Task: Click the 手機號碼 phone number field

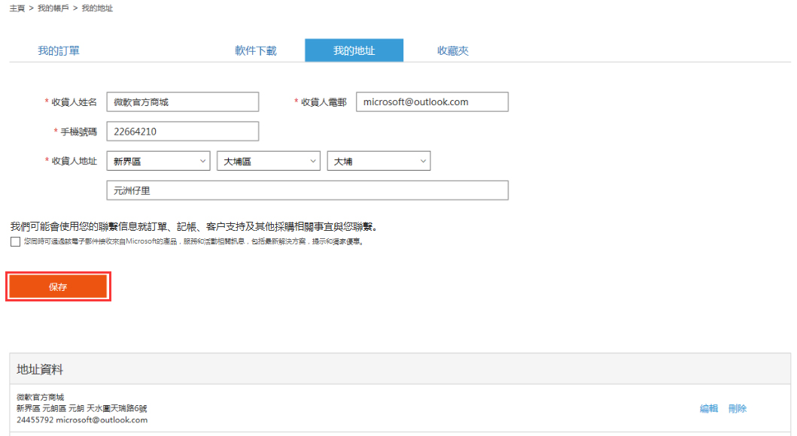Action: 183,132
